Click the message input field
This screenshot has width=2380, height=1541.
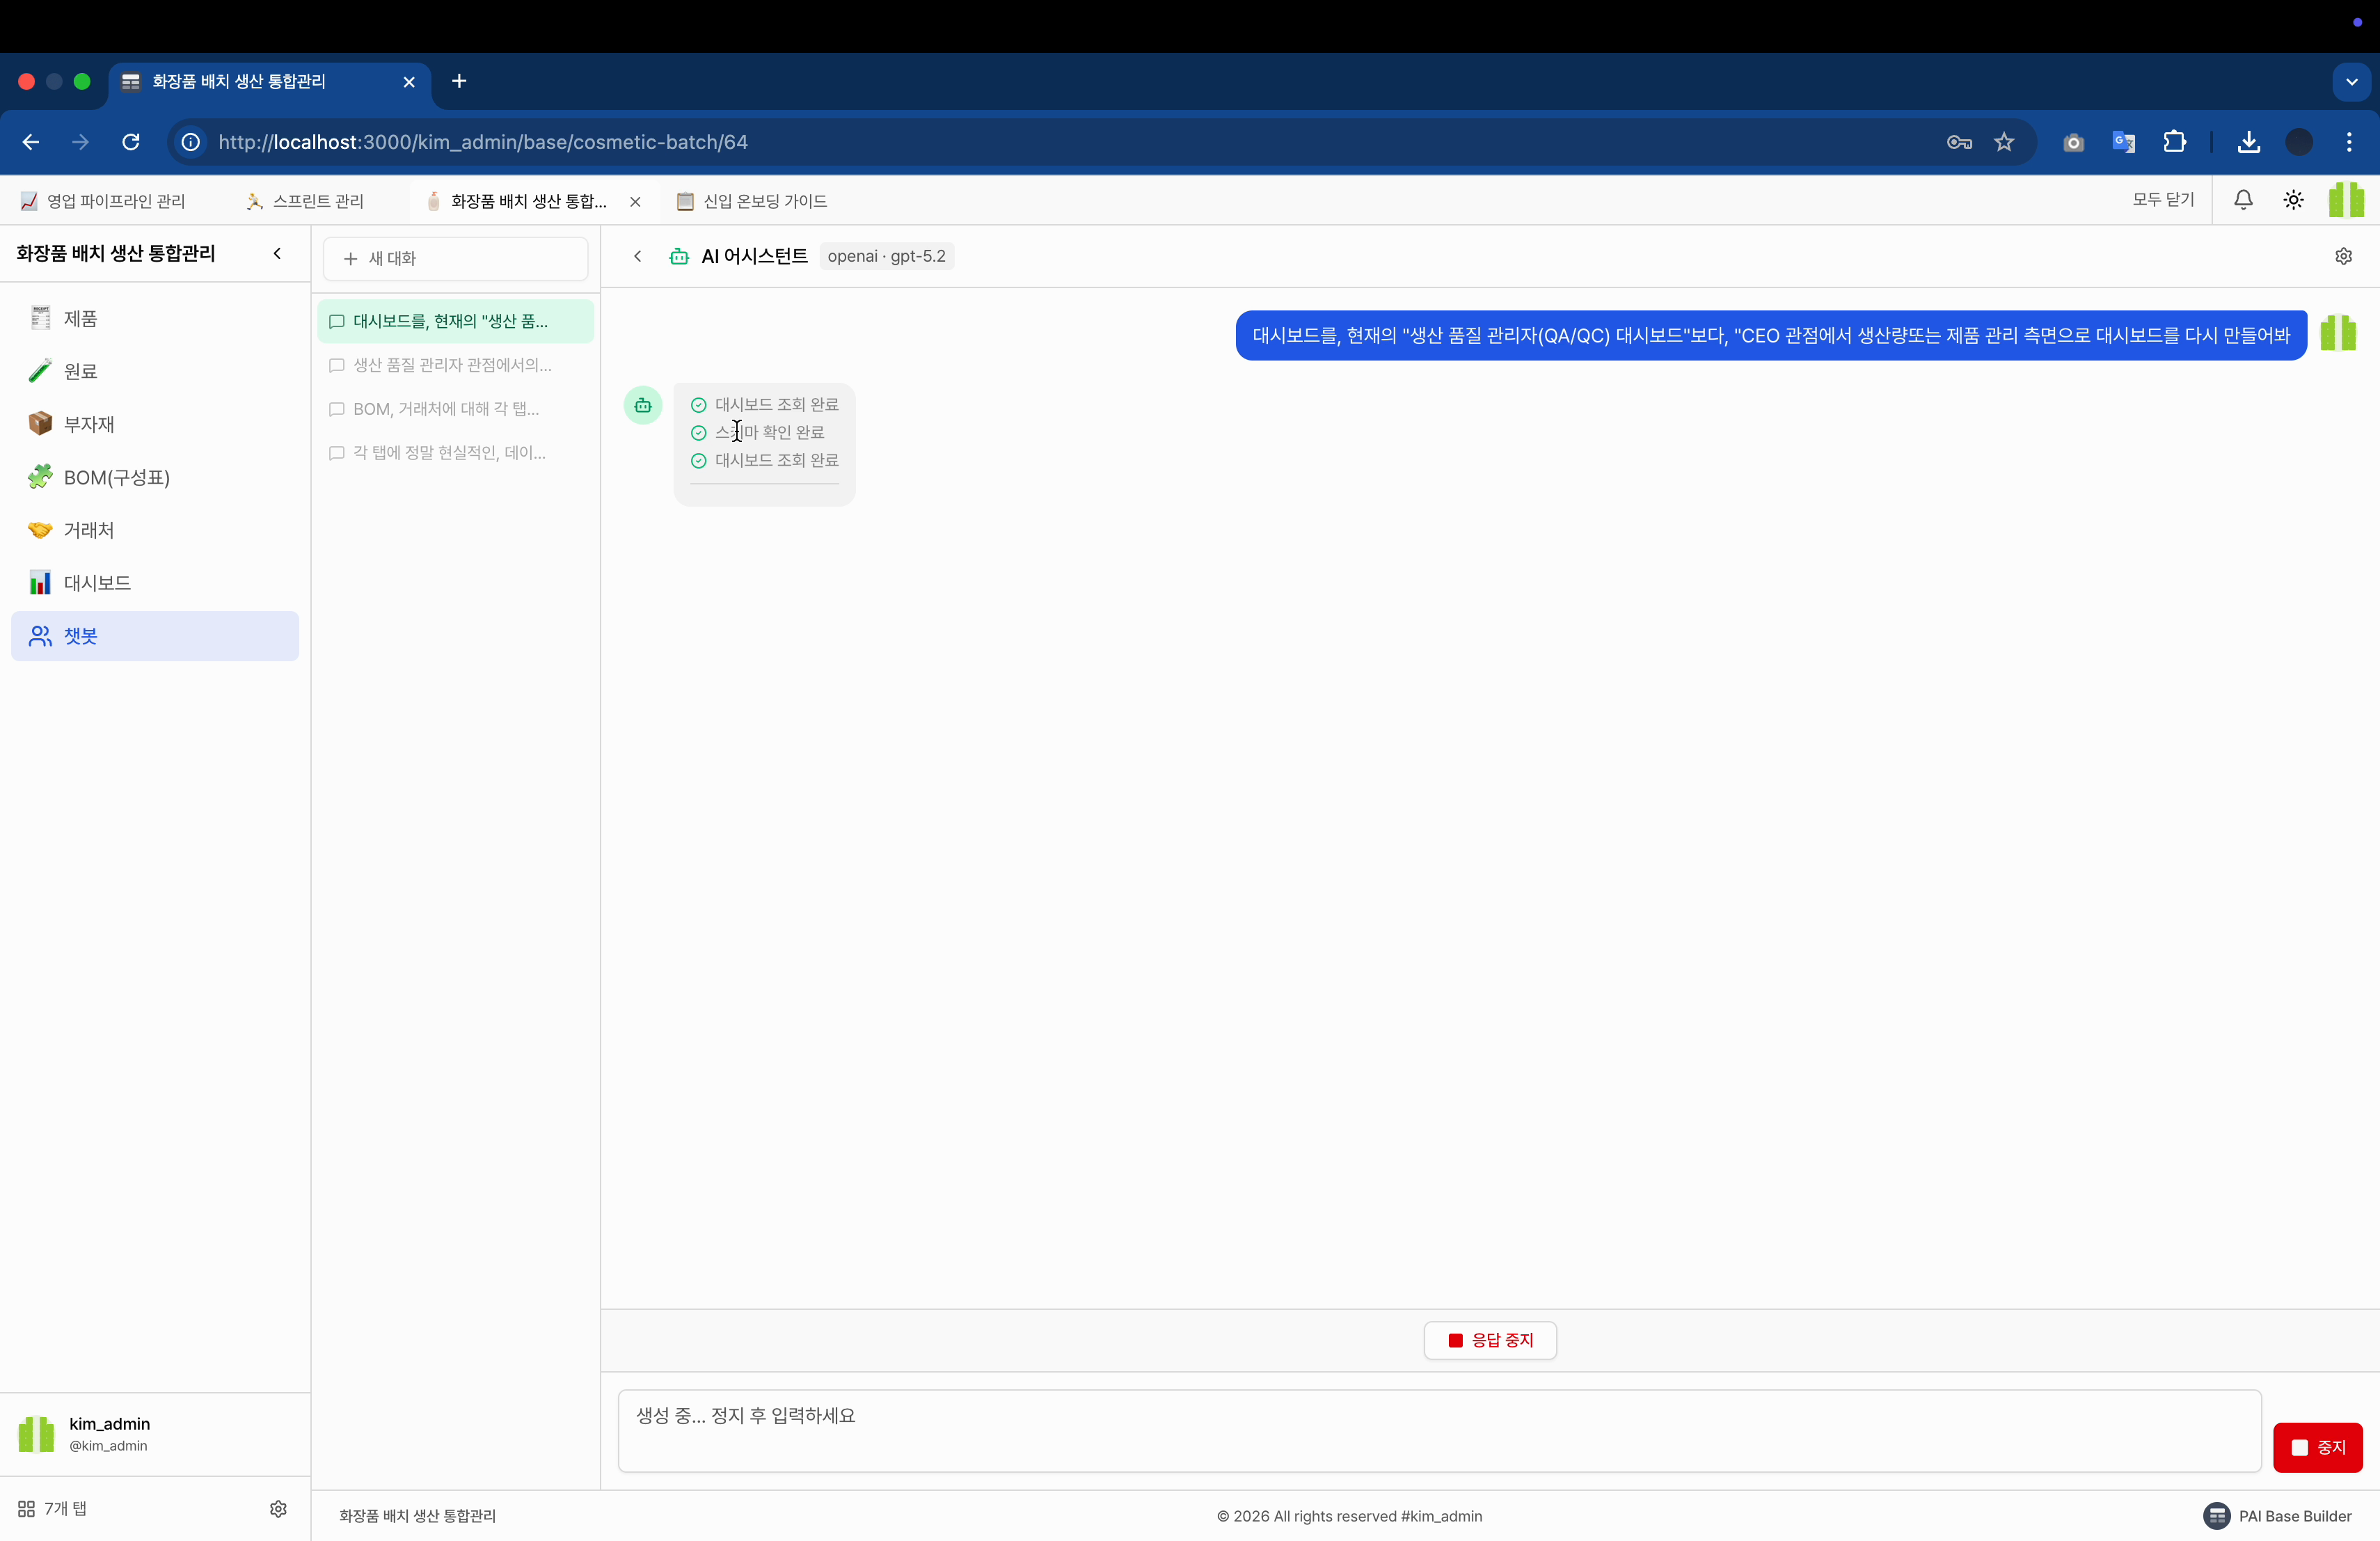pyautogui.click(x=1438, y=1430)
